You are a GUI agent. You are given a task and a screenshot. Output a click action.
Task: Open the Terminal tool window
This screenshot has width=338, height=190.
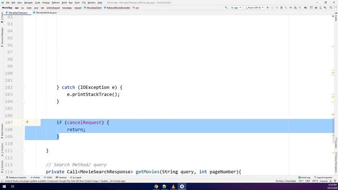[61, 177]
